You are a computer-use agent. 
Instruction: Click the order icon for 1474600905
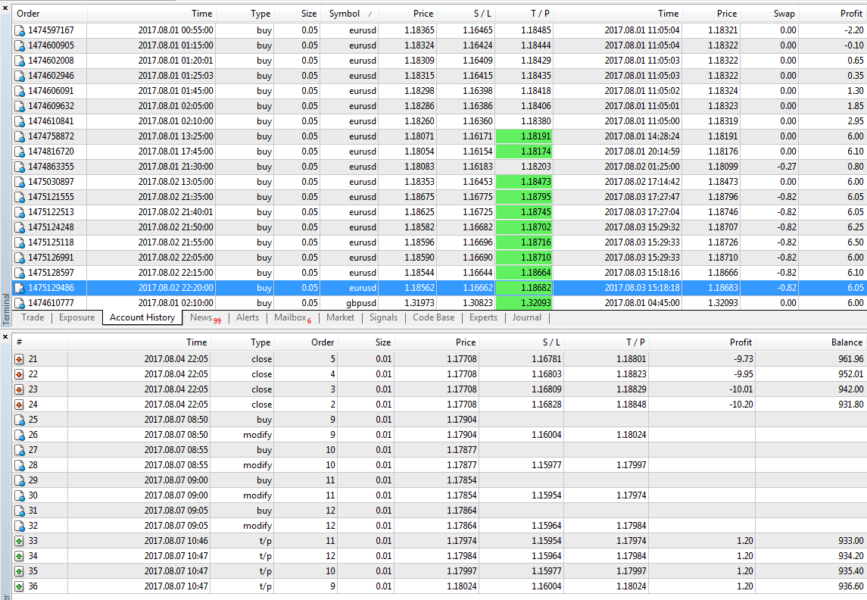tap(20, 45)
